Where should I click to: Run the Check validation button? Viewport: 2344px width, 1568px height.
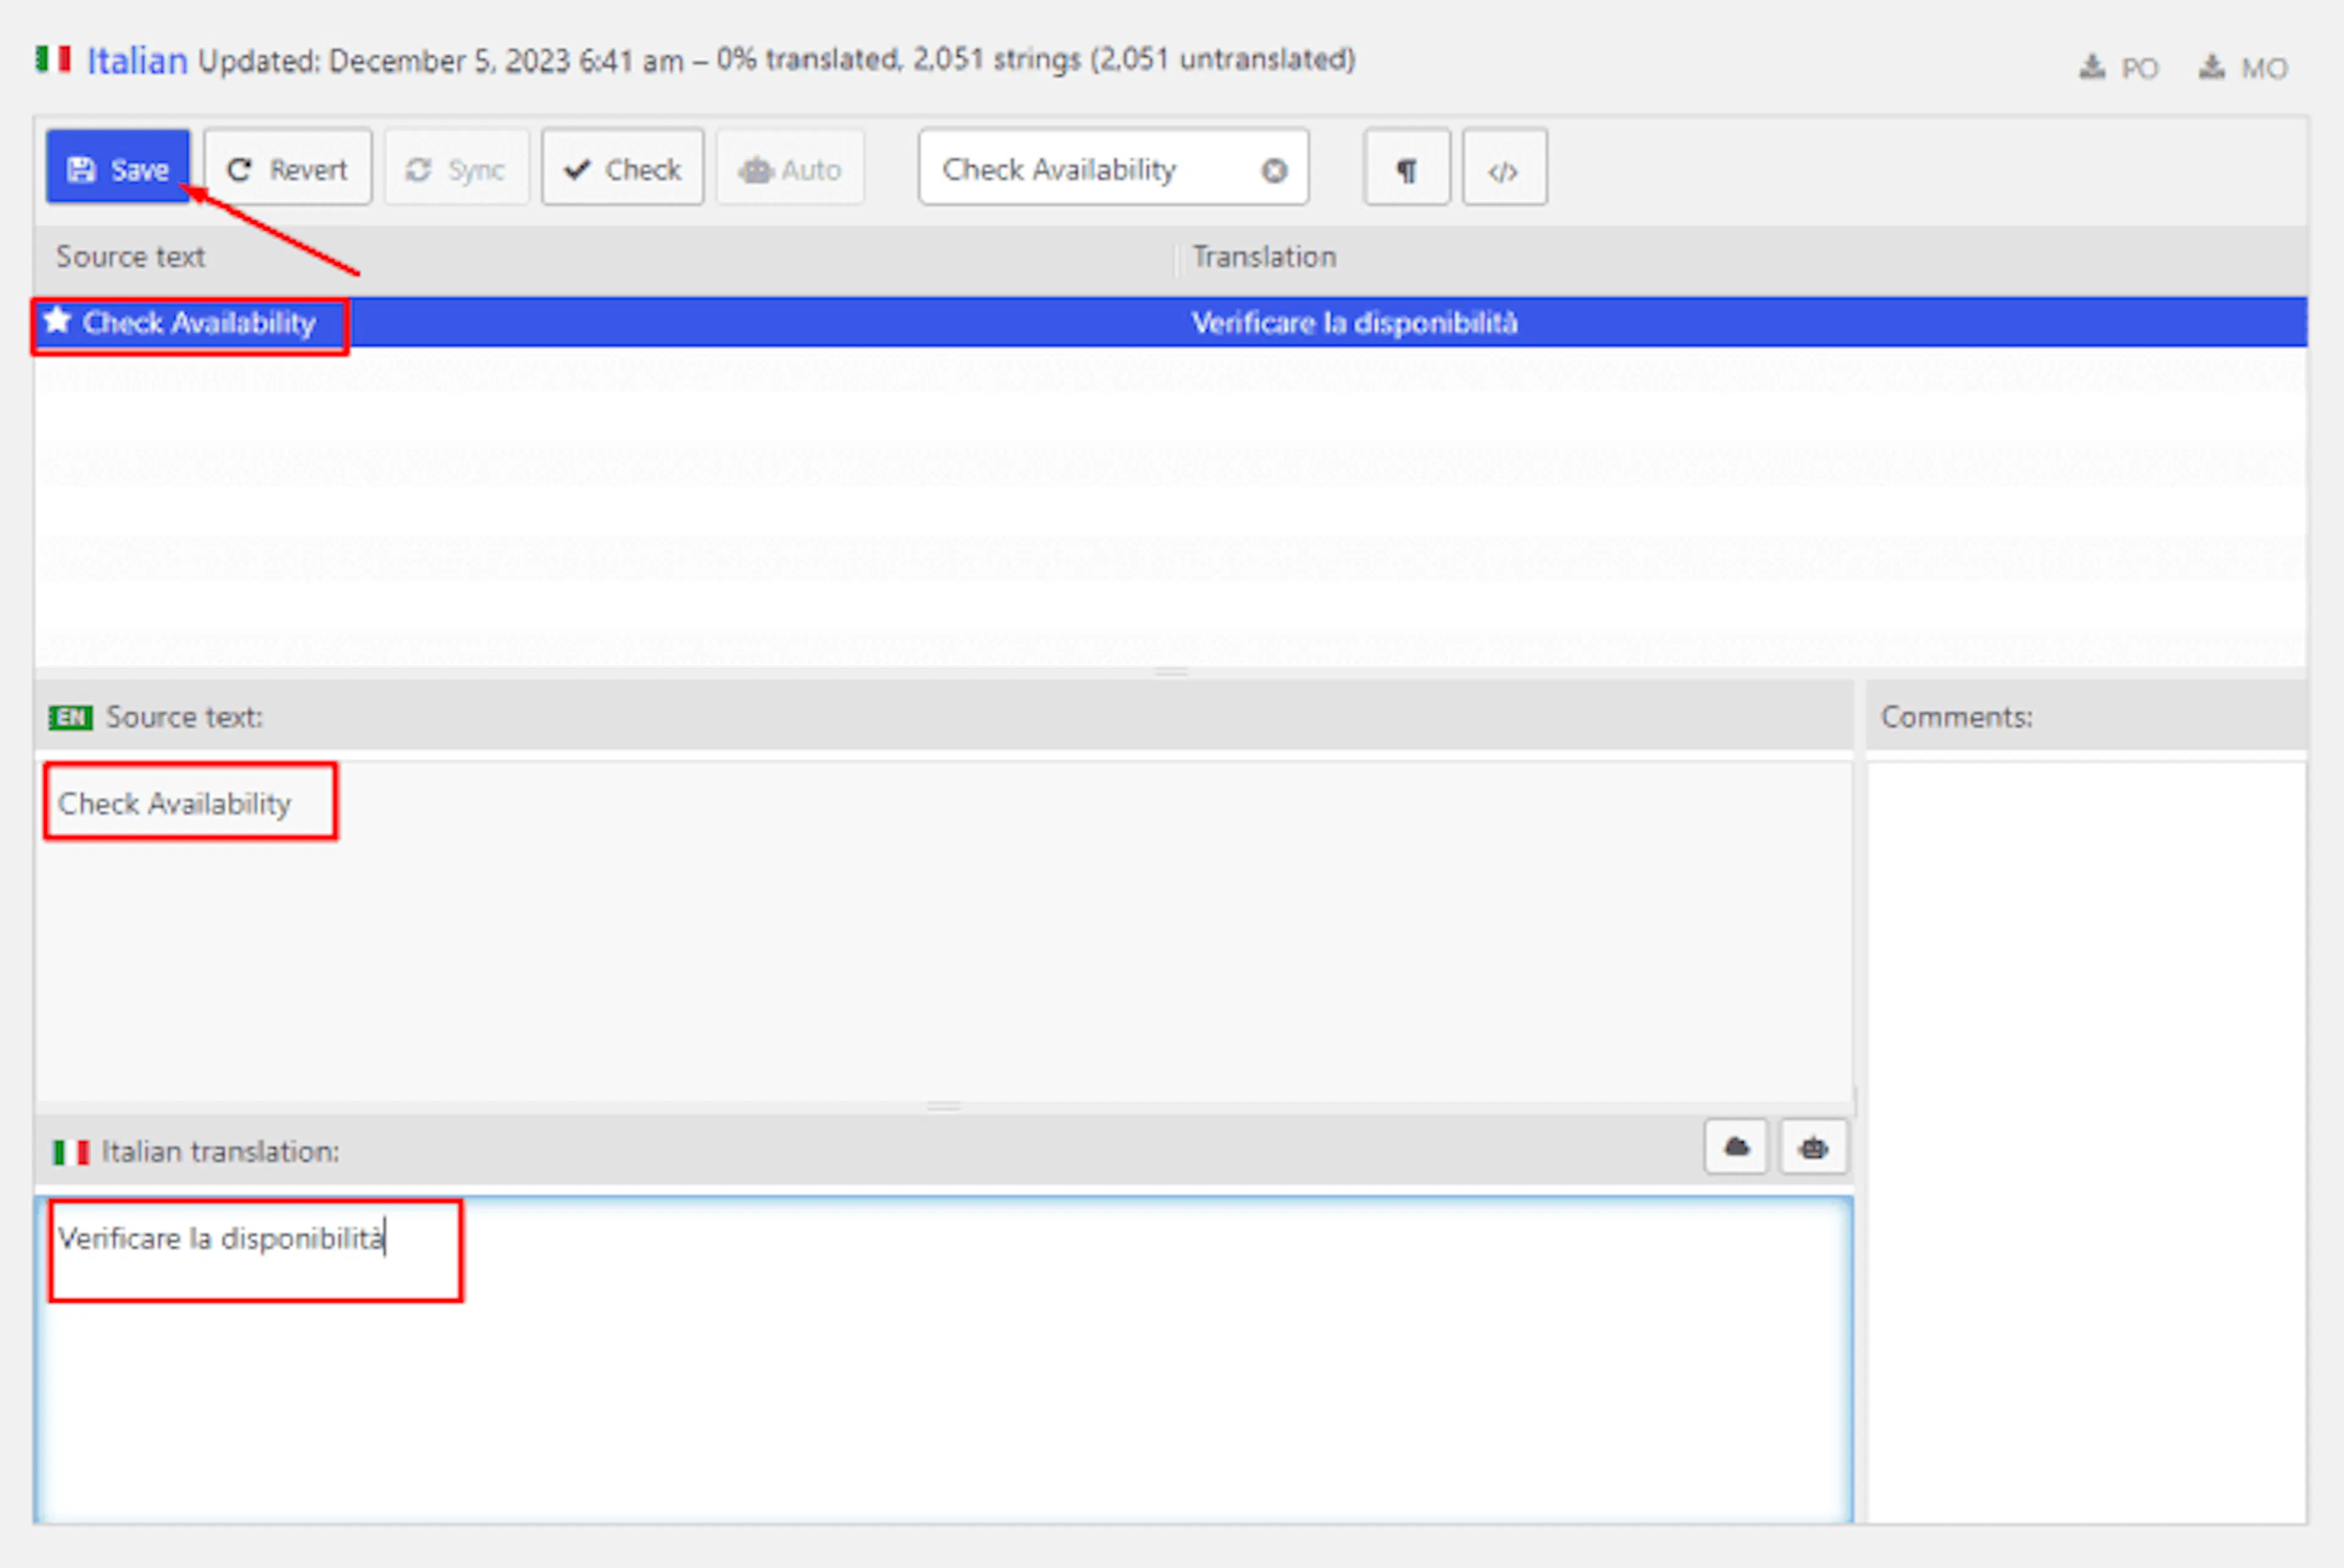tap(623, 168)
